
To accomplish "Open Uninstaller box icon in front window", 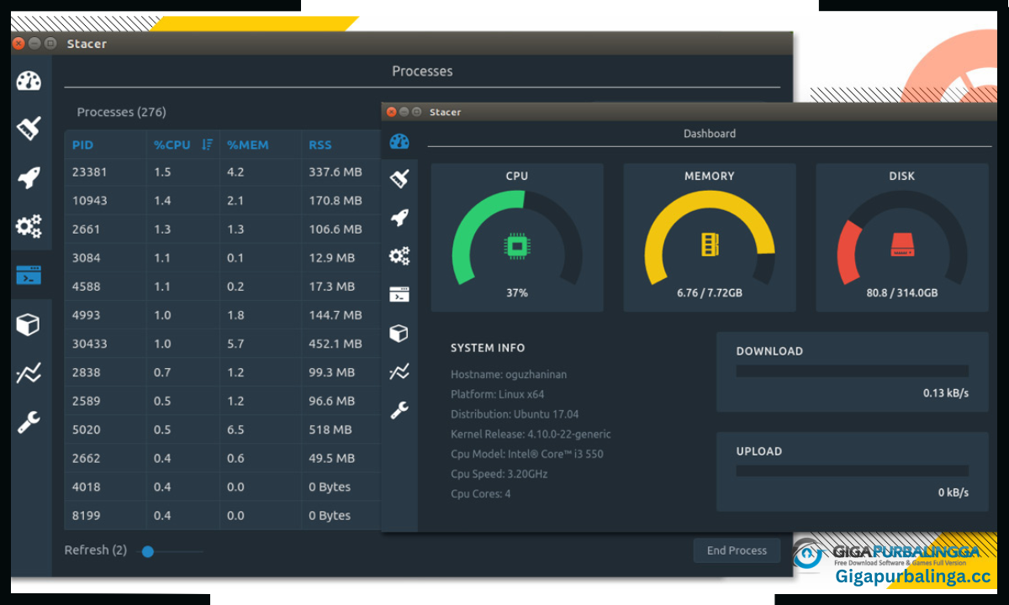I will coord(399,333).
